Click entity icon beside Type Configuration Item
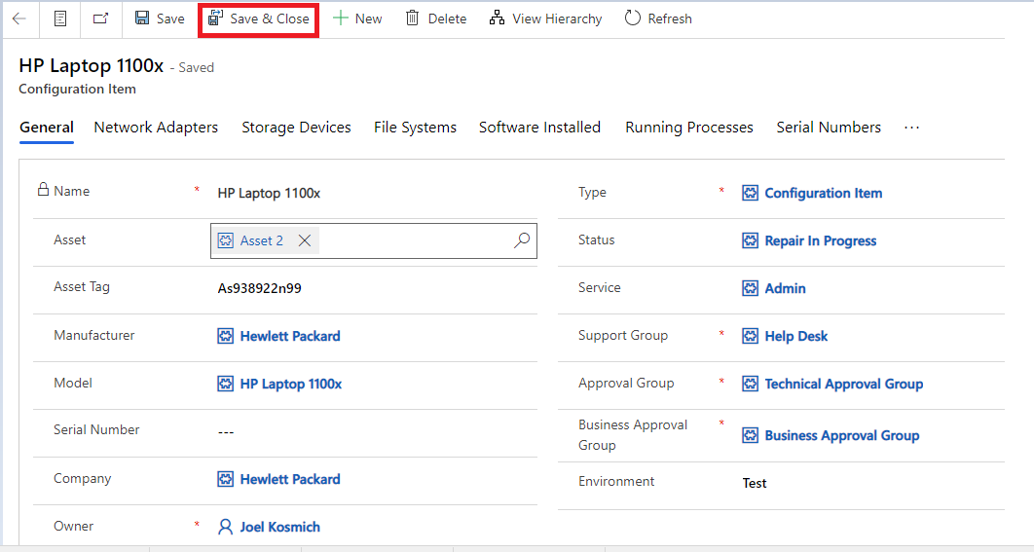 pos(750,193)
